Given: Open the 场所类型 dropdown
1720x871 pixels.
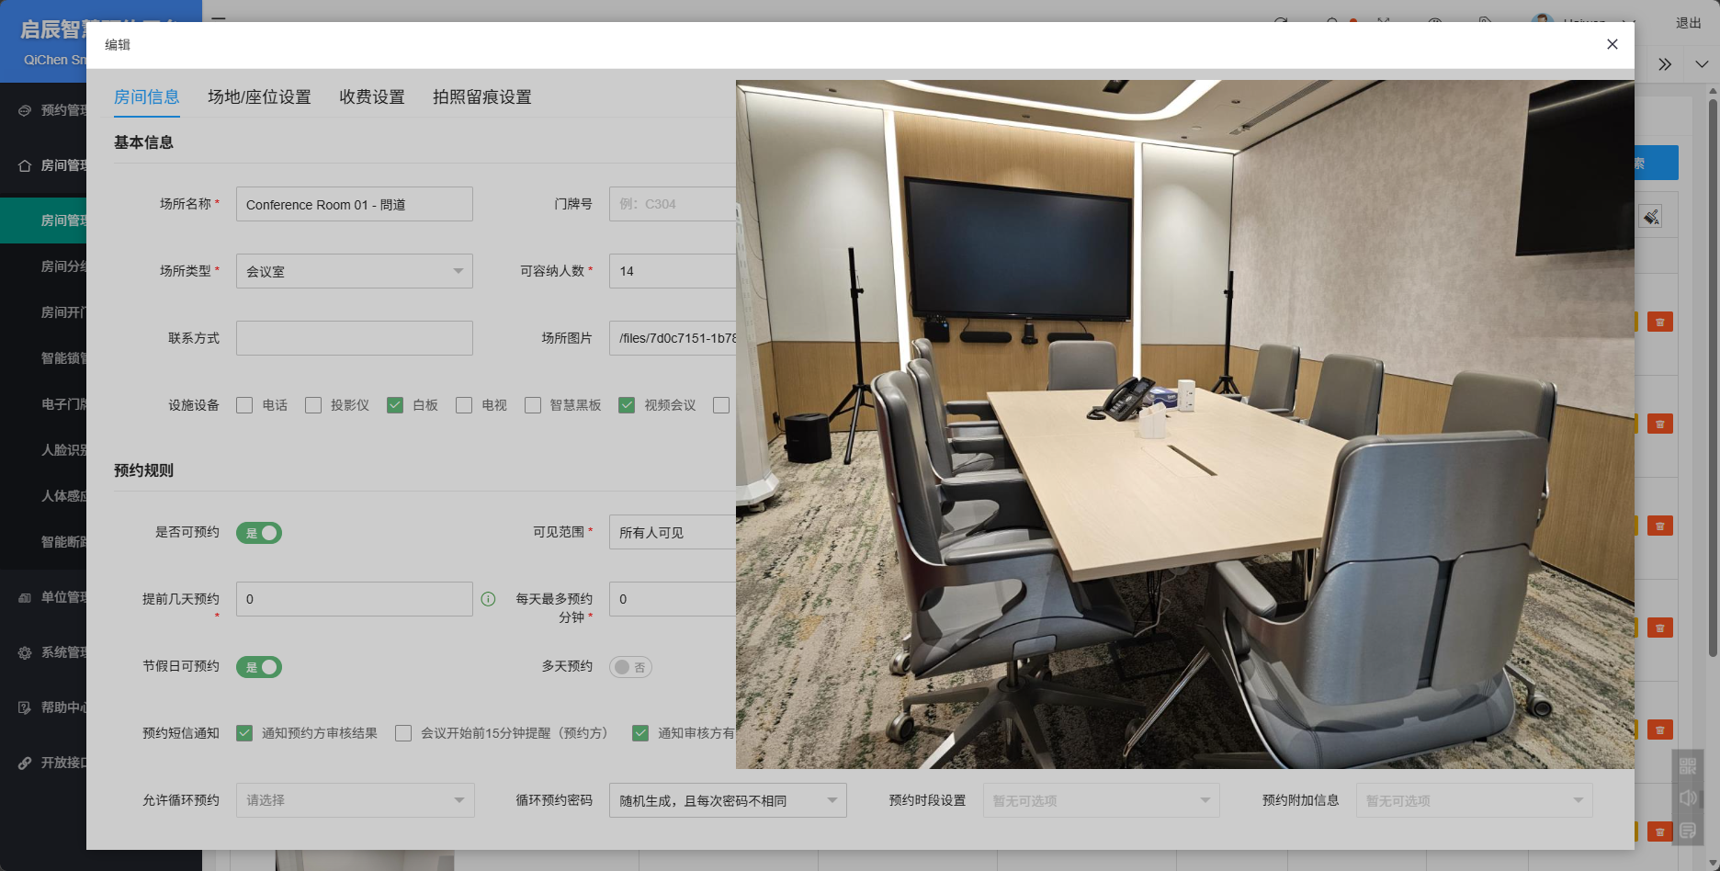Looking at the screenshot, I should point(354,271).
